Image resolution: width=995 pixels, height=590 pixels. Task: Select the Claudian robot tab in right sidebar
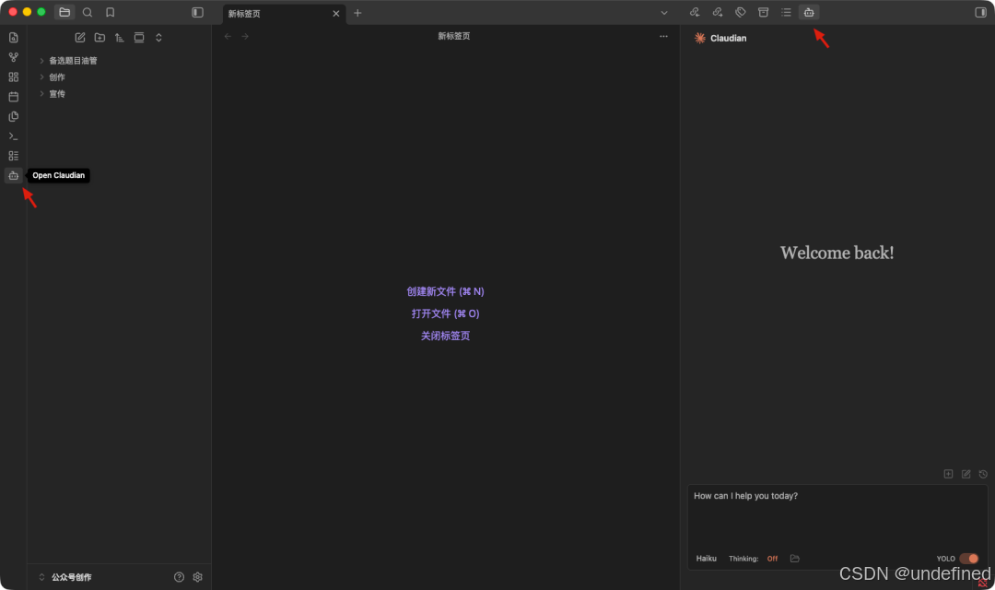coord(809,12)
